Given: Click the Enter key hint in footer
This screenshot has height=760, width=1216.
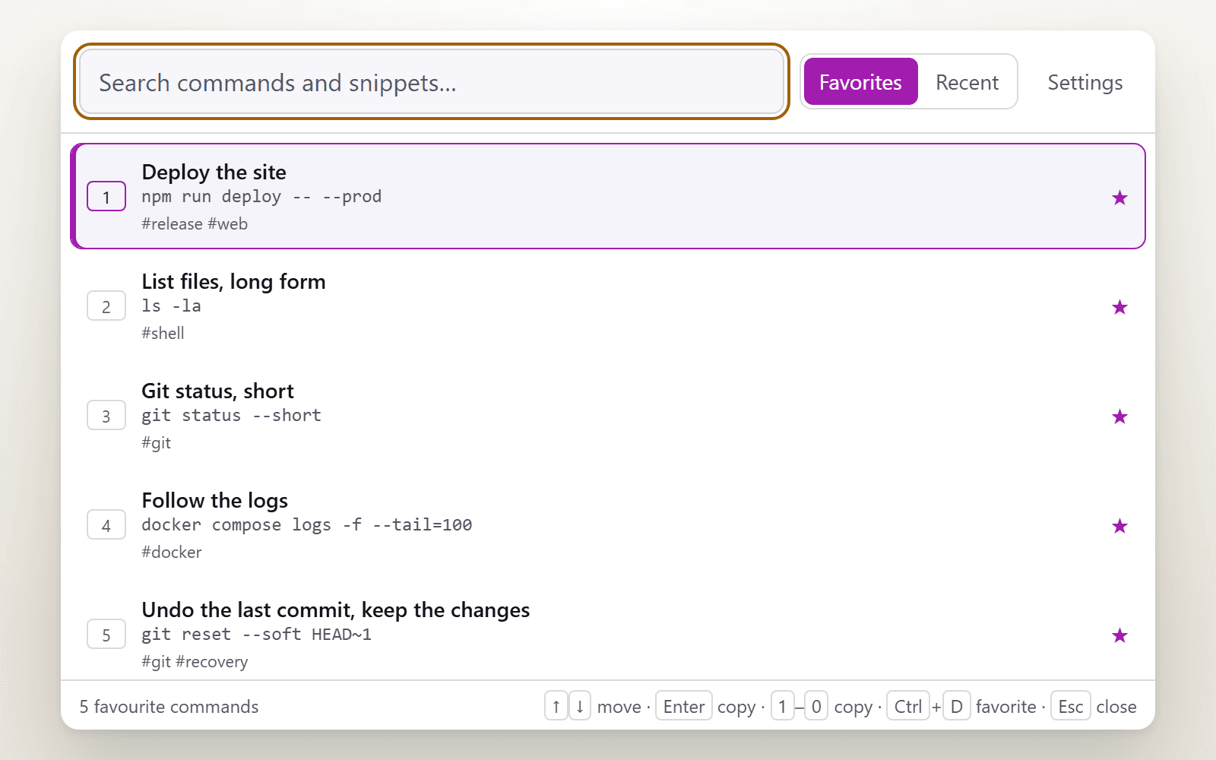Looking at the screenshot, I should tap(684, 706).
